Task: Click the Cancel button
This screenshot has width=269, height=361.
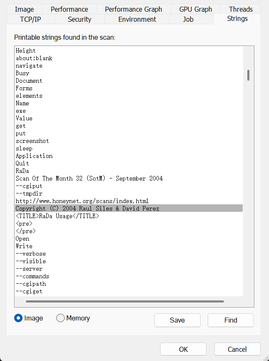Action: [x=237, y=349]
